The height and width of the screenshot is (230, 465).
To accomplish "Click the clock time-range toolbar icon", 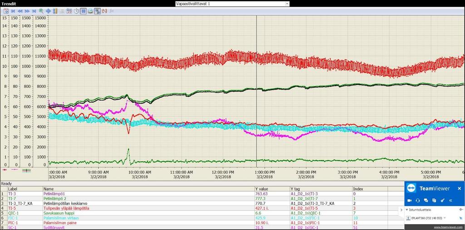I will 76,11.
